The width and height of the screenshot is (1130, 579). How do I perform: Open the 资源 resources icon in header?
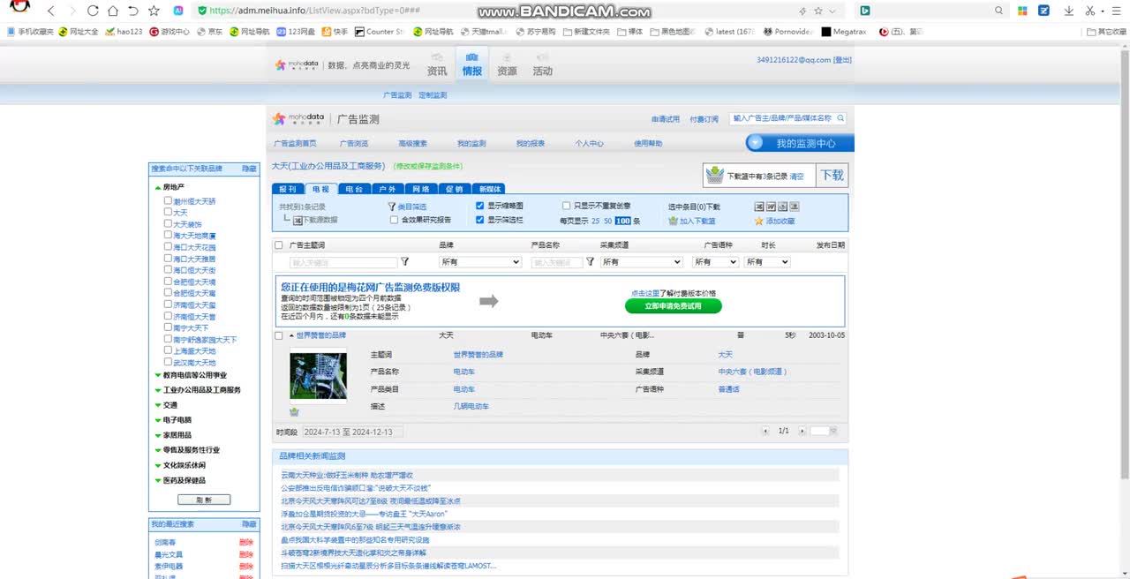(507, 64)
